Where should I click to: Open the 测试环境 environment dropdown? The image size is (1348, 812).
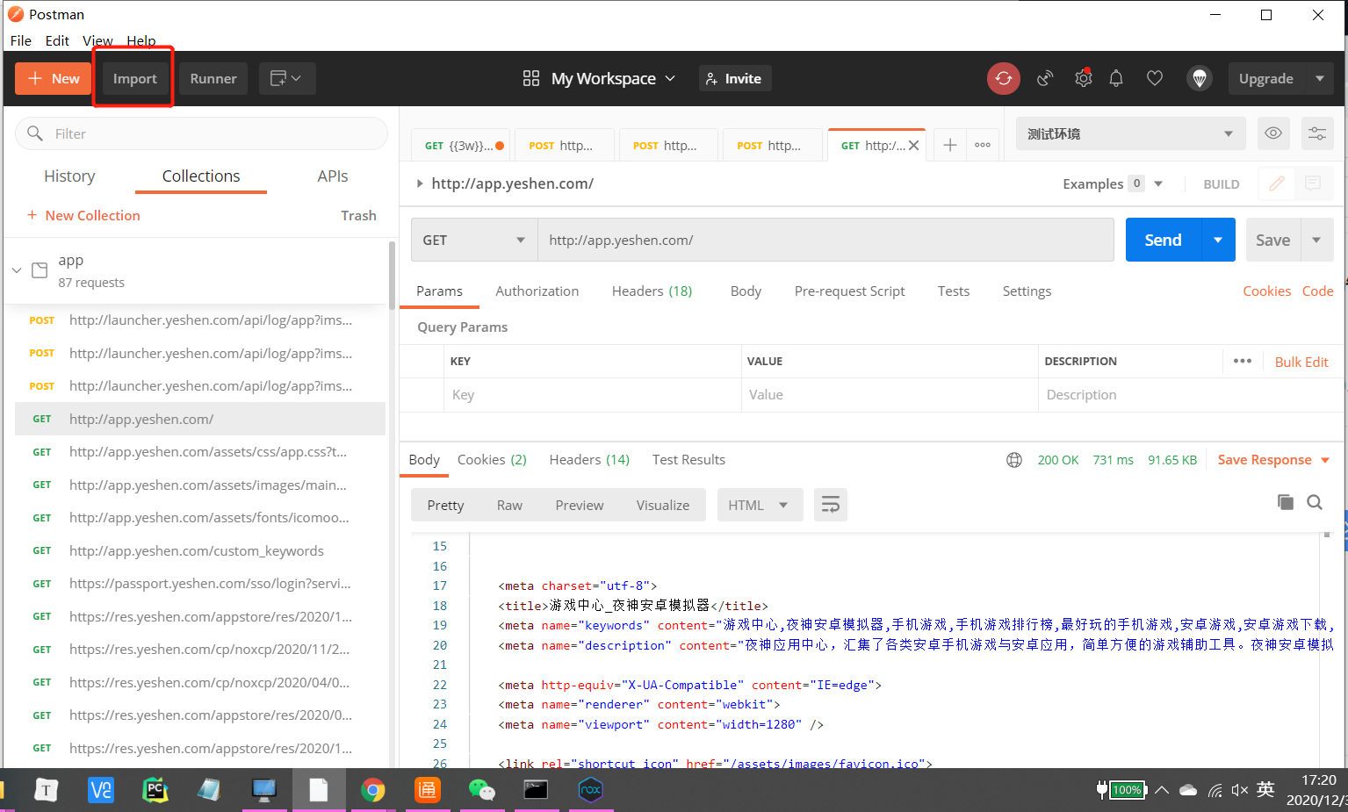pos(1130,133)
